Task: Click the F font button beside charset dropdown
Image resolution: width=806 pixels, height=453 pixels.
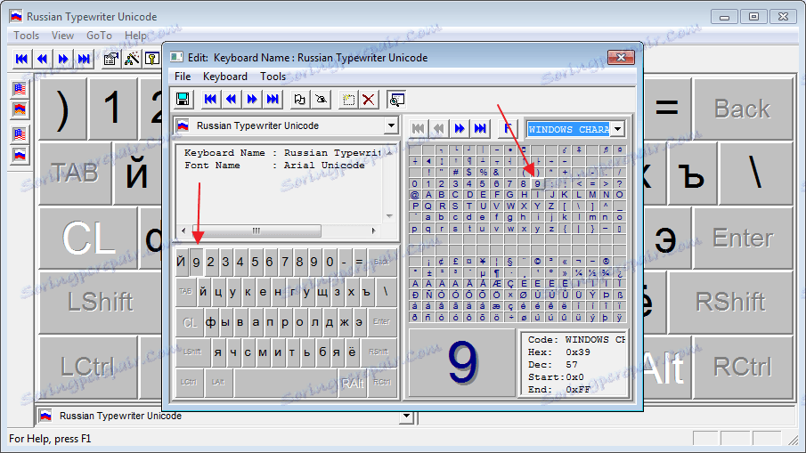Action: (x=508, y=128)
